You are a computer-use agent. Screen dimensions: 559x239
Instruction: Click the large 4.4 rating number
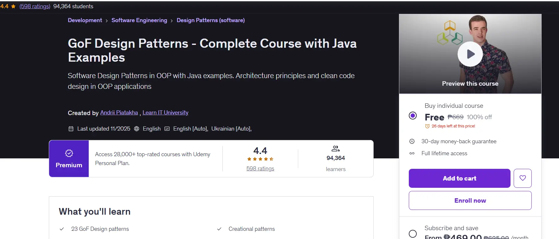click(260, 150)
